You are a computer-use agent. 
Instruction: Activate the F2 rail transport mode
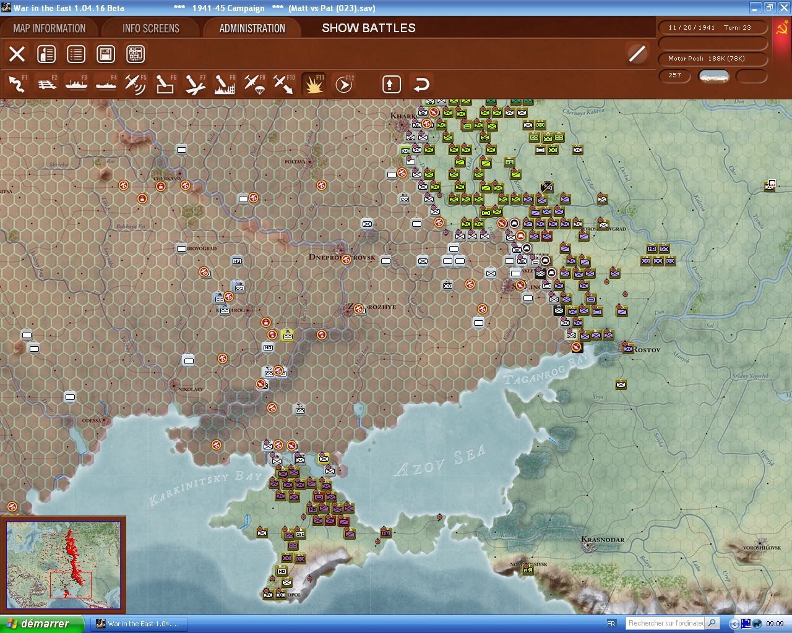[47, 84]
